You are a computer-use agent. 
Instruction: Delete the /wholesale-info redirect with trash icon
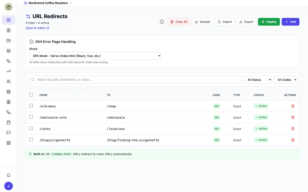click(293, 117)
